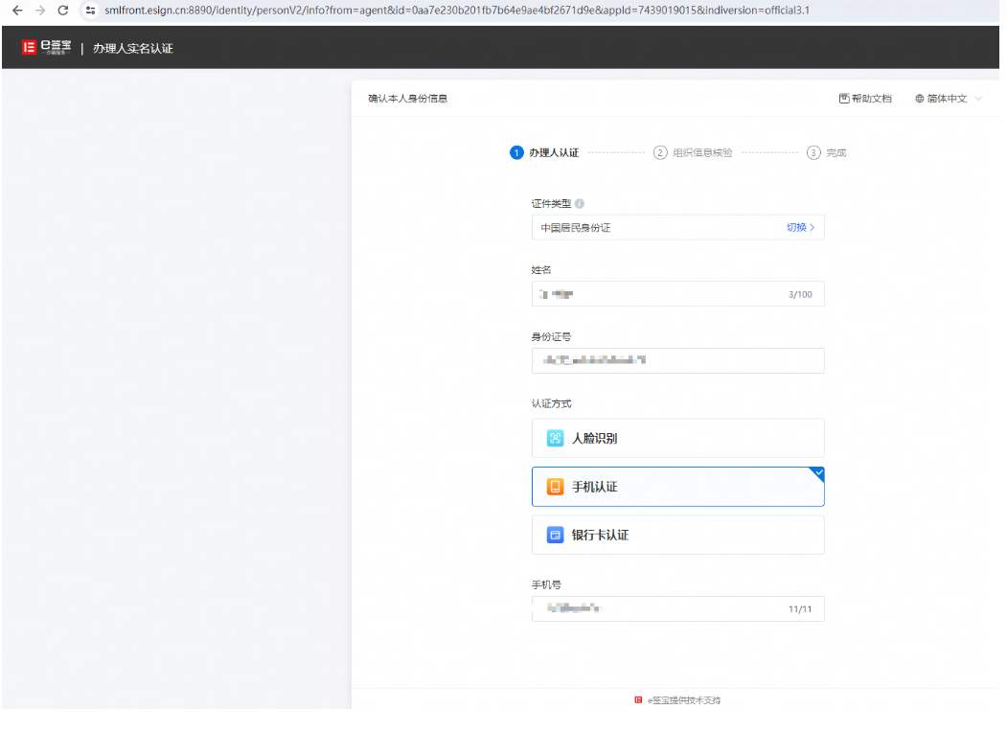
Task: Click the browser forward arrow
Action: pyautogui.click(x=40, y=11)
